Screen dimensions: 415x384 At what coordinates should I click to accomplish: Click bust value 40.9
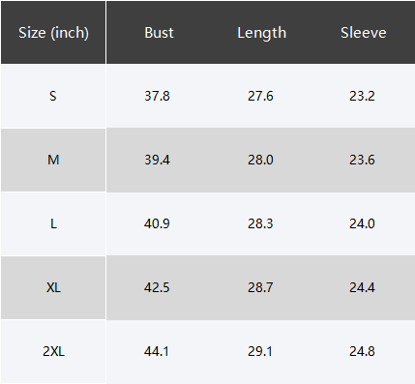(157, 223)
